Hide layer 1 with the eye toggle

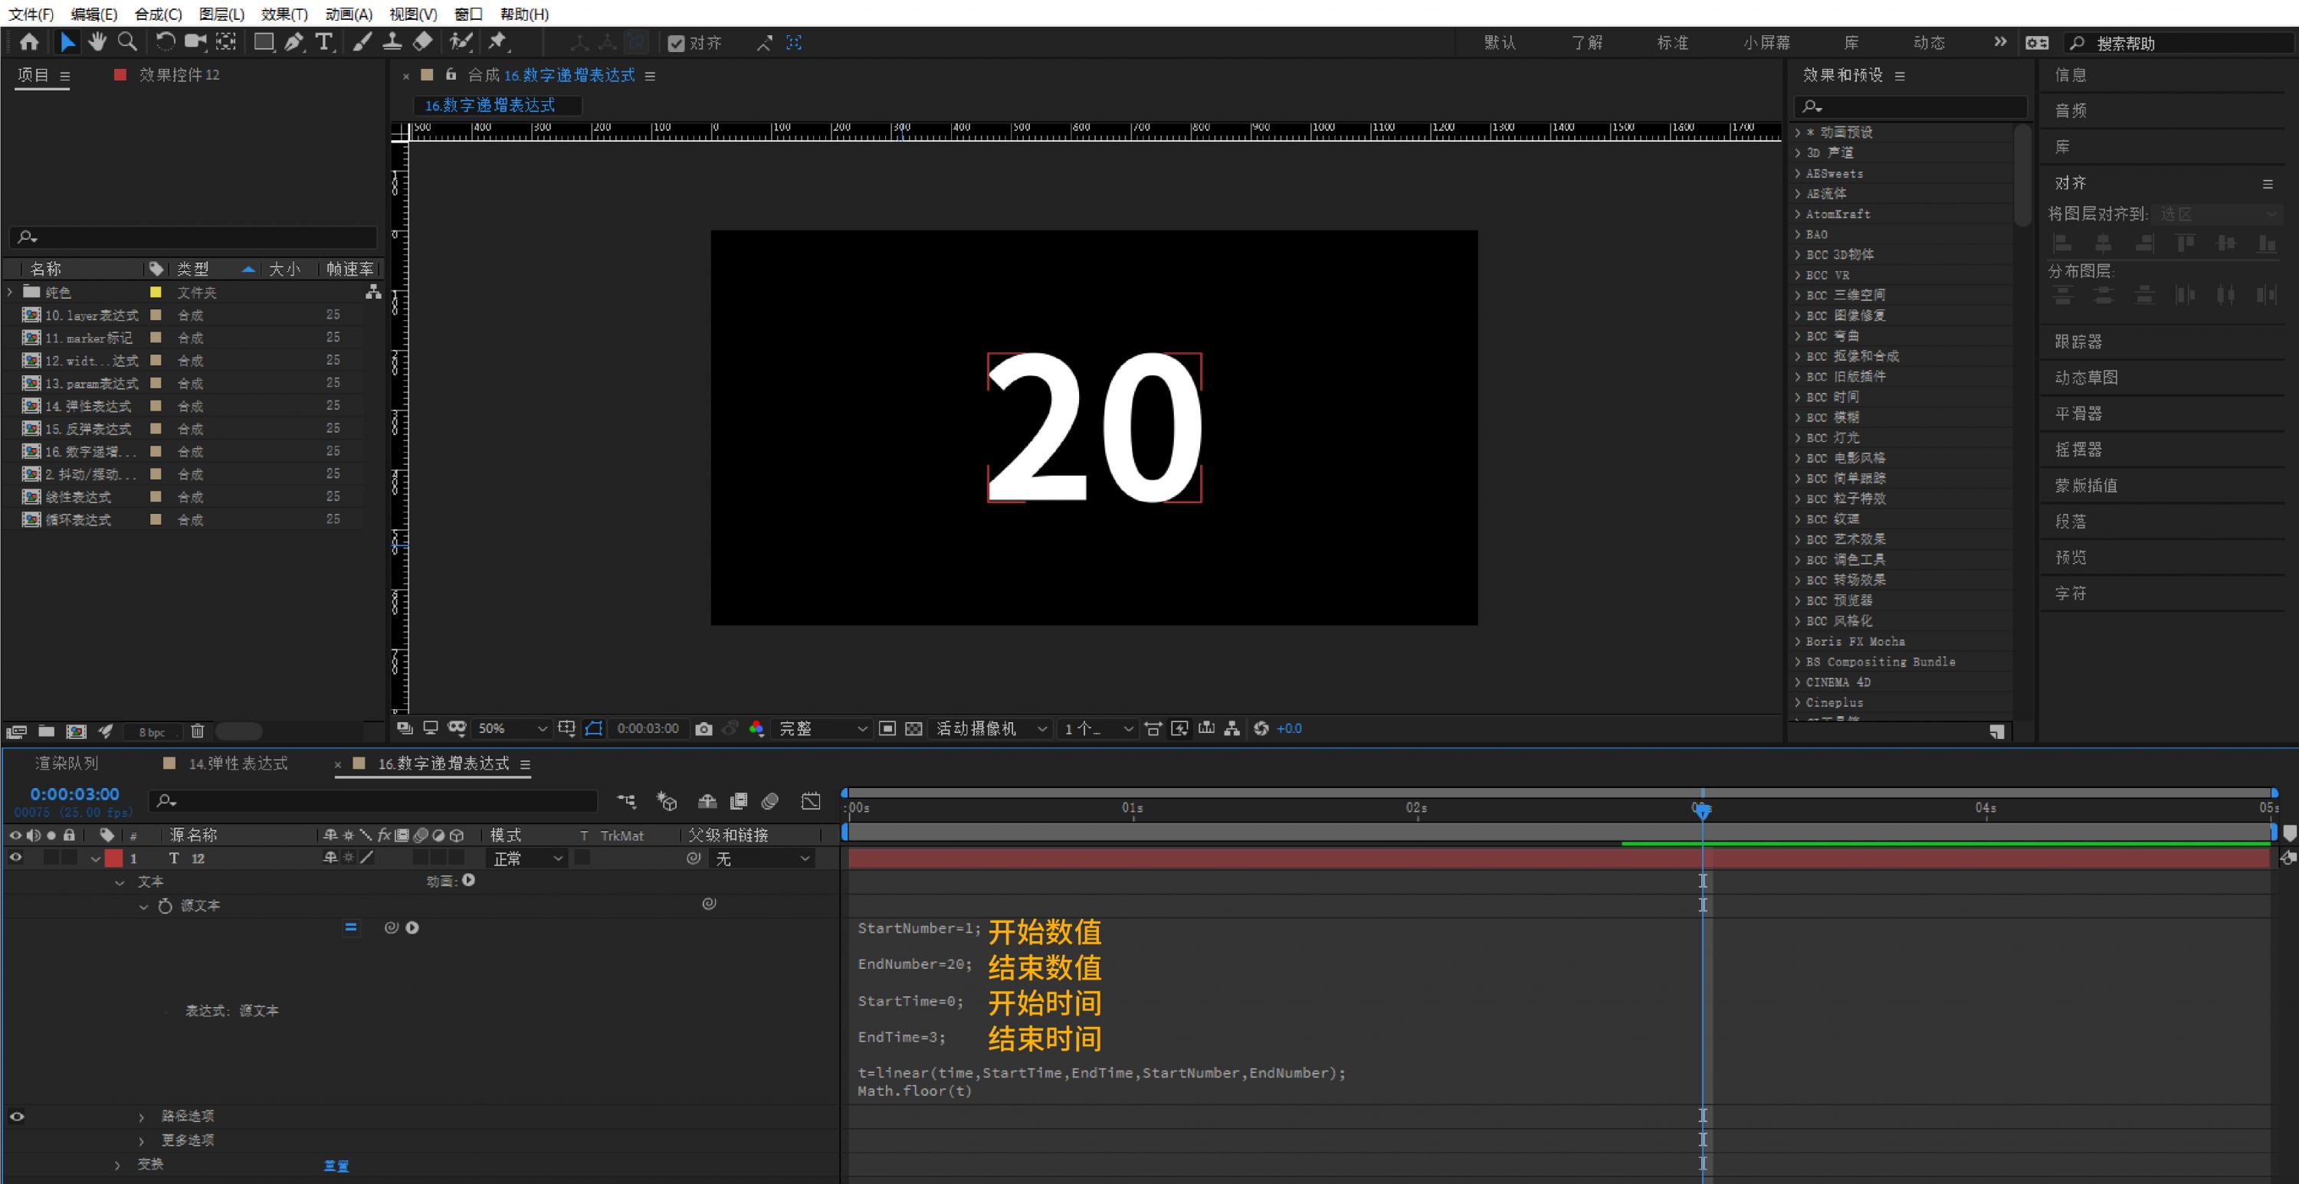click(16, 858)
